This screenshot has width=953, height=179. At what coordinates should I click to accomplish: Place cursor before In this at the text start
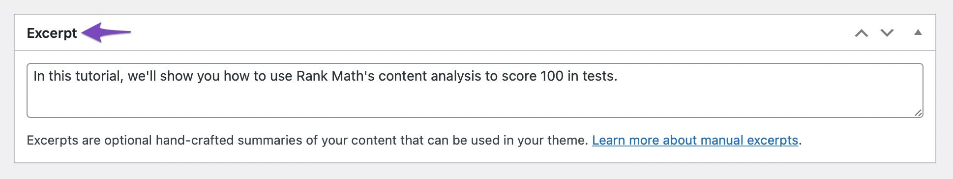coord(33,76)
